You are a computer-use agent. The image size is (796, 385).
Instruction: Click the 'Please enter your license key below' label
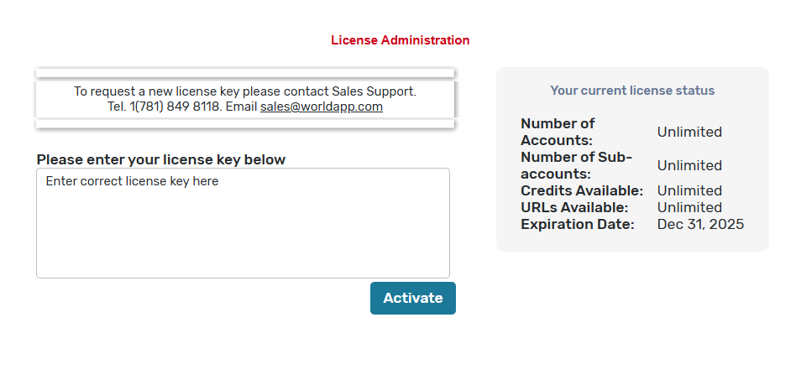[x=161, y=159]
